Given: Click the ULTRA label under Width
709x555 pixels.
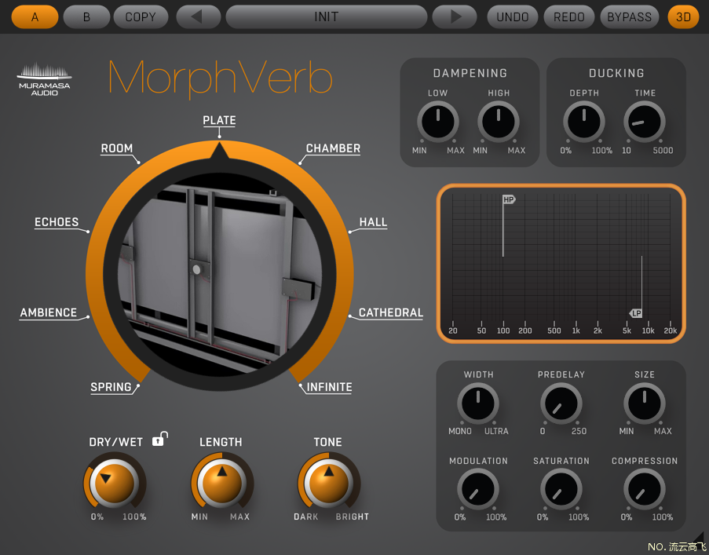Looking at the screenshot, I should [496, 431].
